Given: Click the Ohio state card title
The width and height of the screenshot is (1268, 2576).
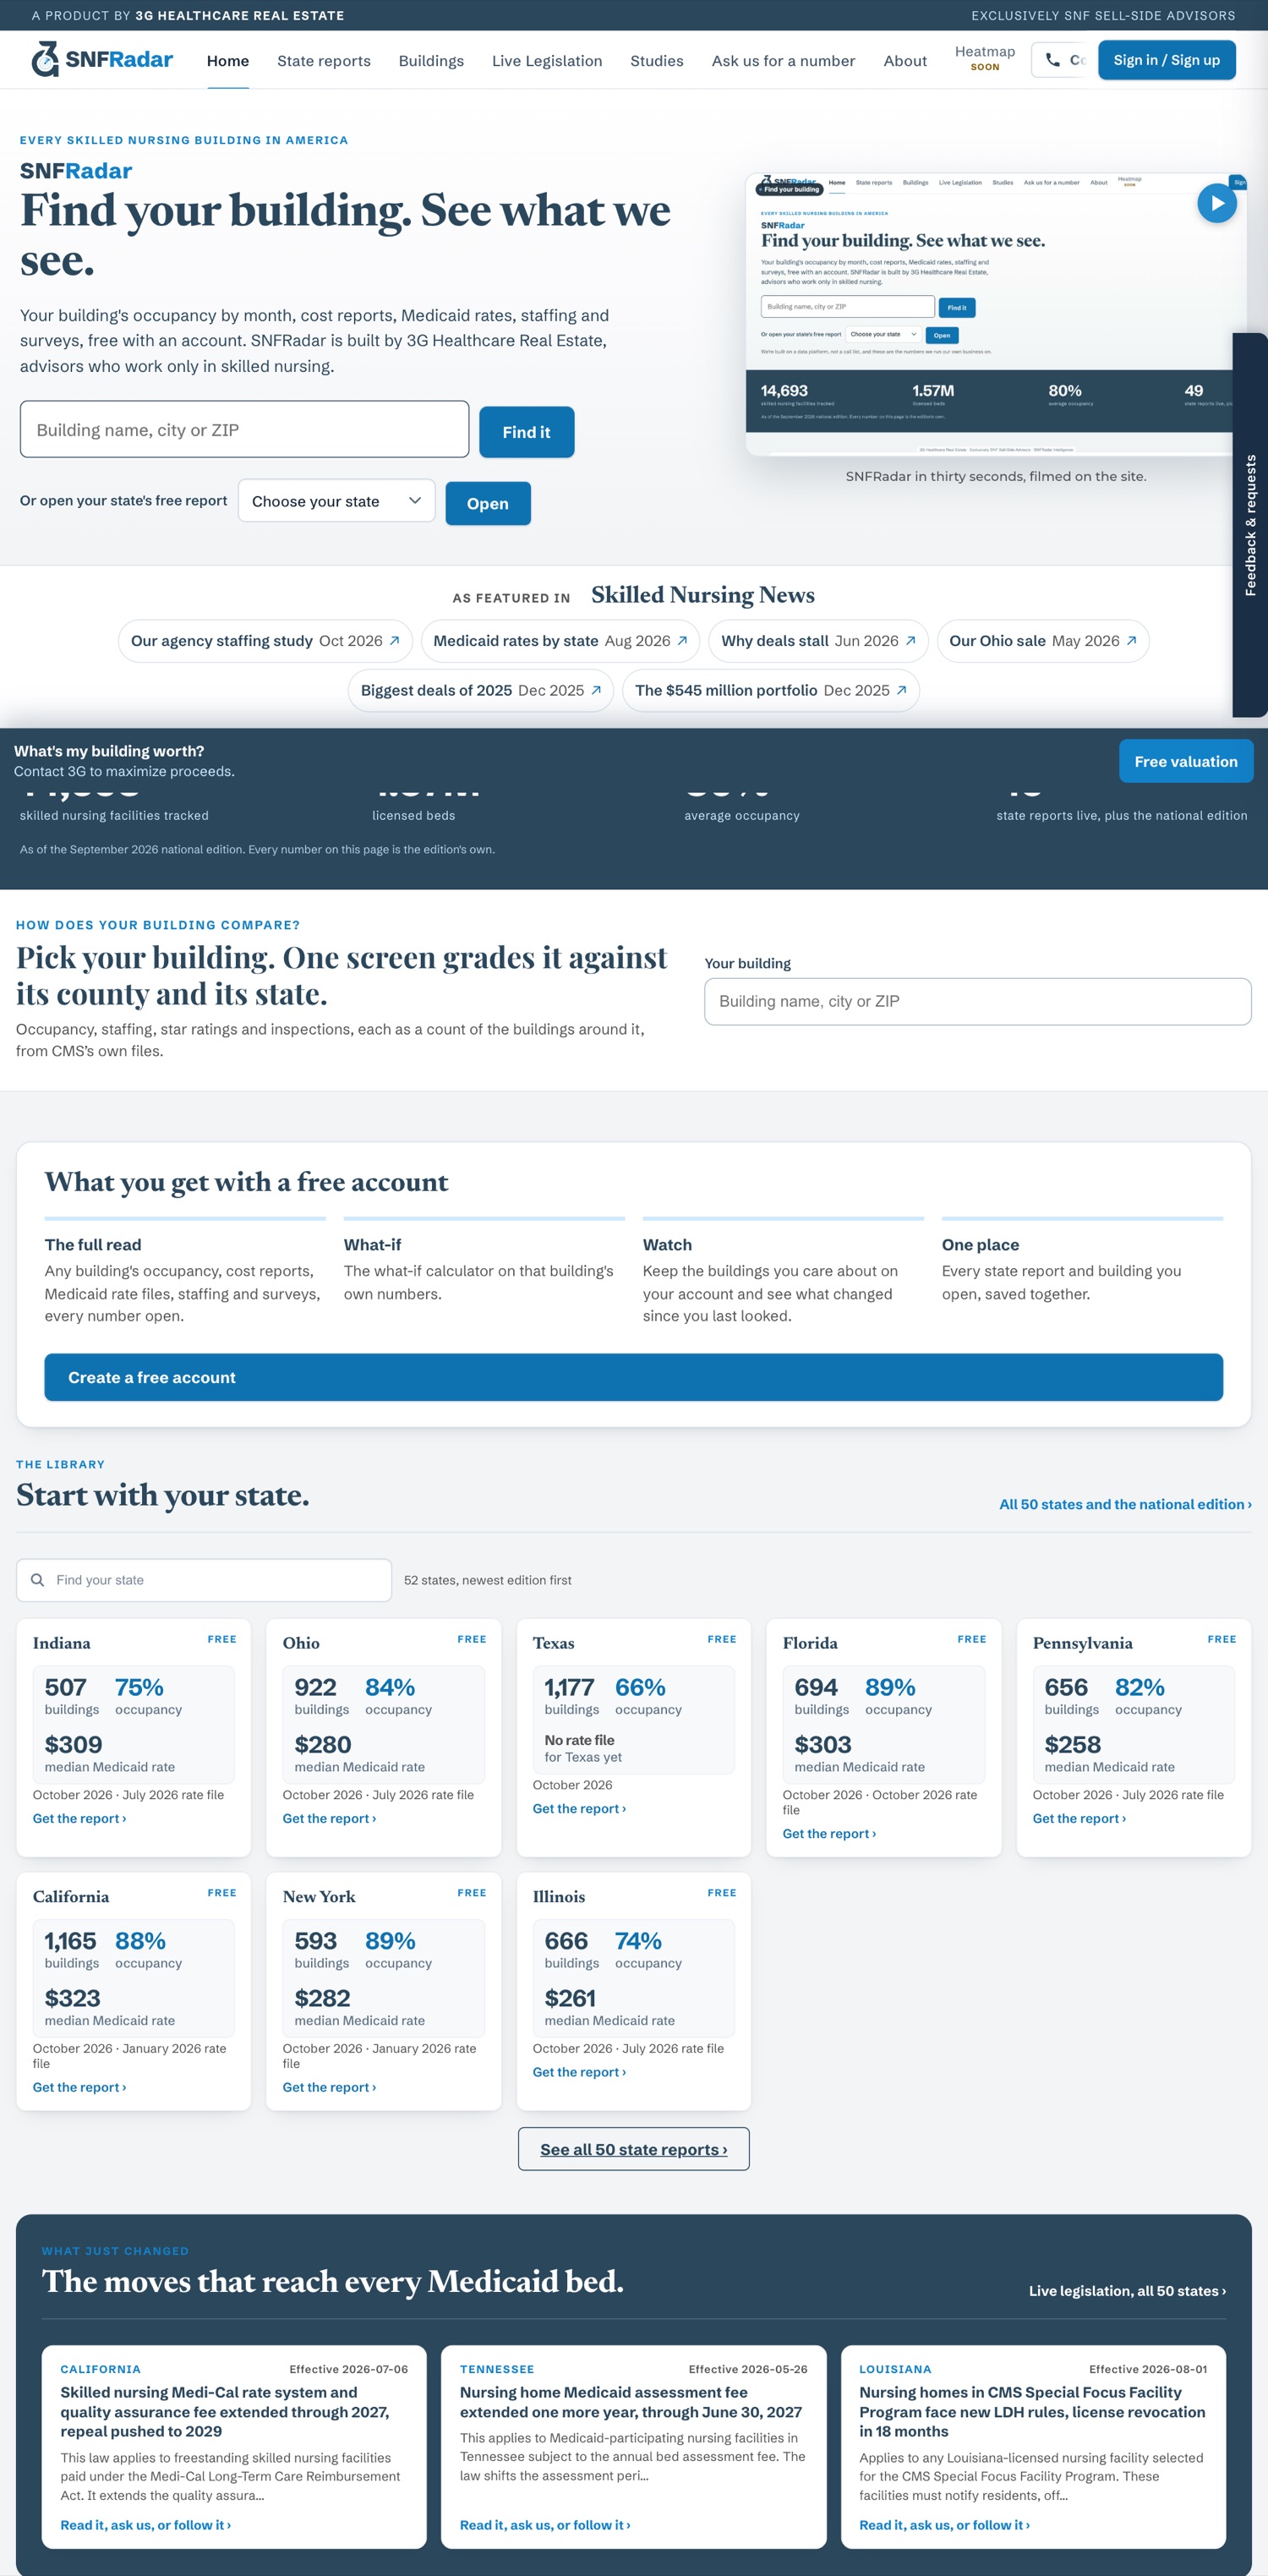Looking at the screenshot, I should click(301, 1643).
